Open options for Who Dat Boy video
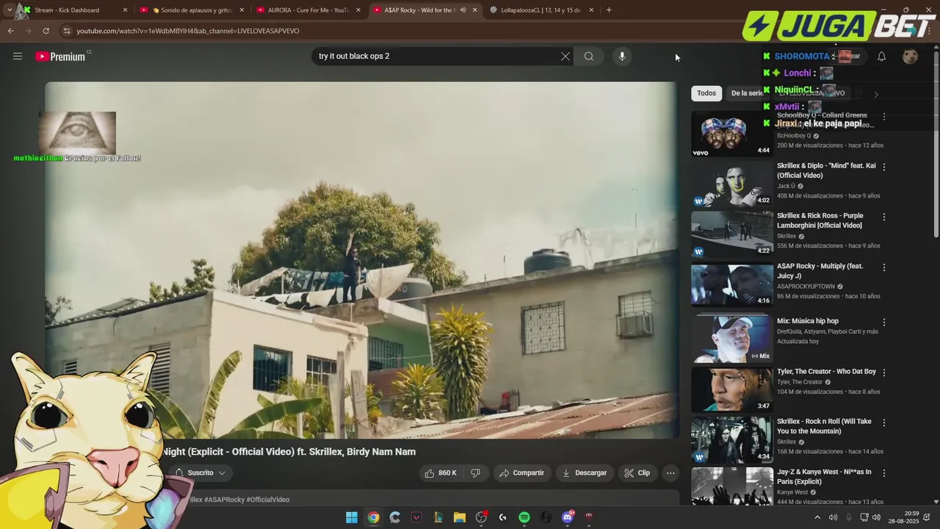Screen dimensions: 940x529 pyautogui.click(x=883, y=373)
